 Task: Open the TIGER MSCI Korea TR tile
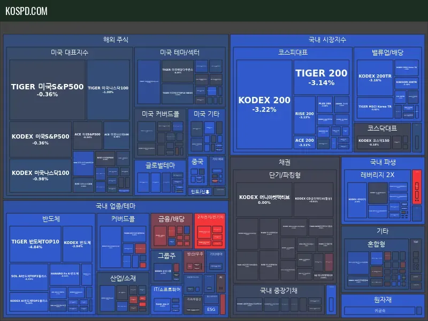375,108
